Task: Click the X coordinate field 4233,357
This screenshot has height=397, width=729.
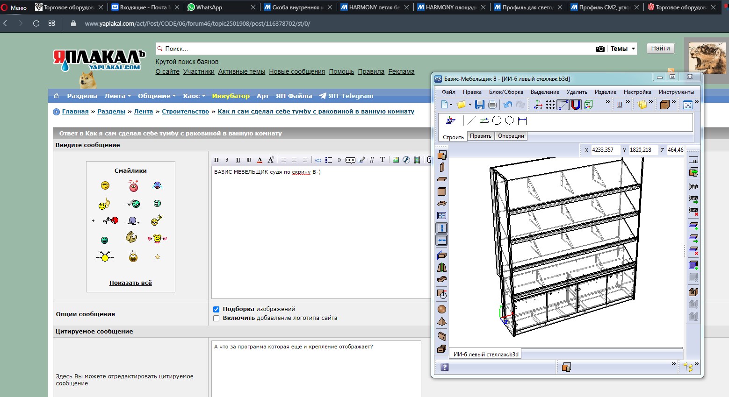Action: point(605,150)
